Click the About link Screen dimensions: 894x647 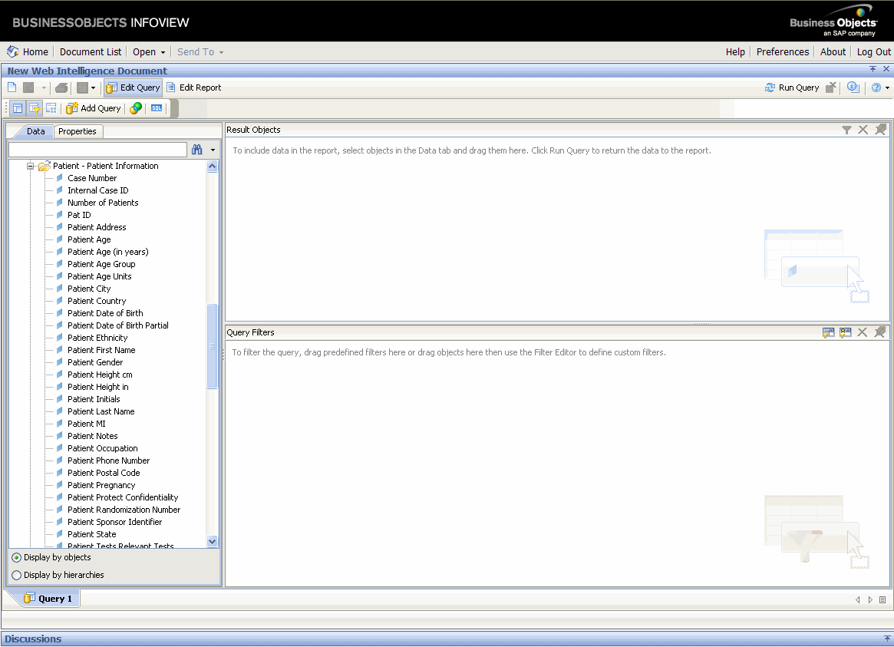tap(833, 52)
